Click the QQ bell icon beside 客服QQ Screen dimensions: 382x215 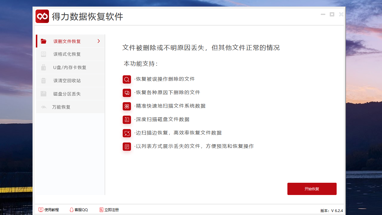[71, 210]
